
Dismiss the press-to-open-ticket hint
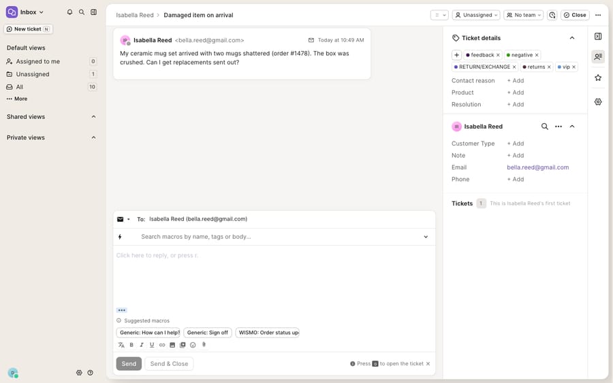[x=428, y=364]
